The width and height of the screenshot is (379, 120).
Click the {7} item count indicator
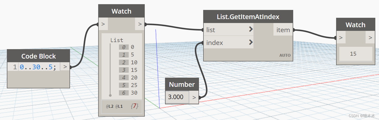[x=134, y=106]
